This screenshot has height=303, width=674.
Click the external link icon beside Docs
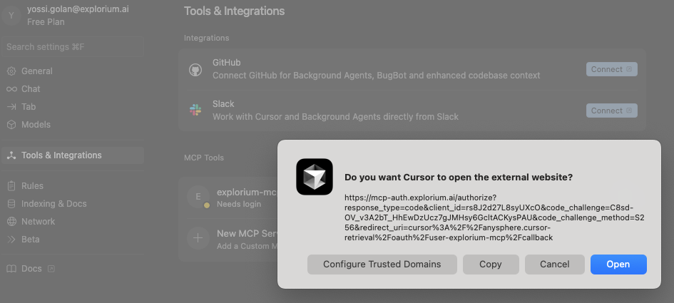pyautogui.click(x=51, y=269)
